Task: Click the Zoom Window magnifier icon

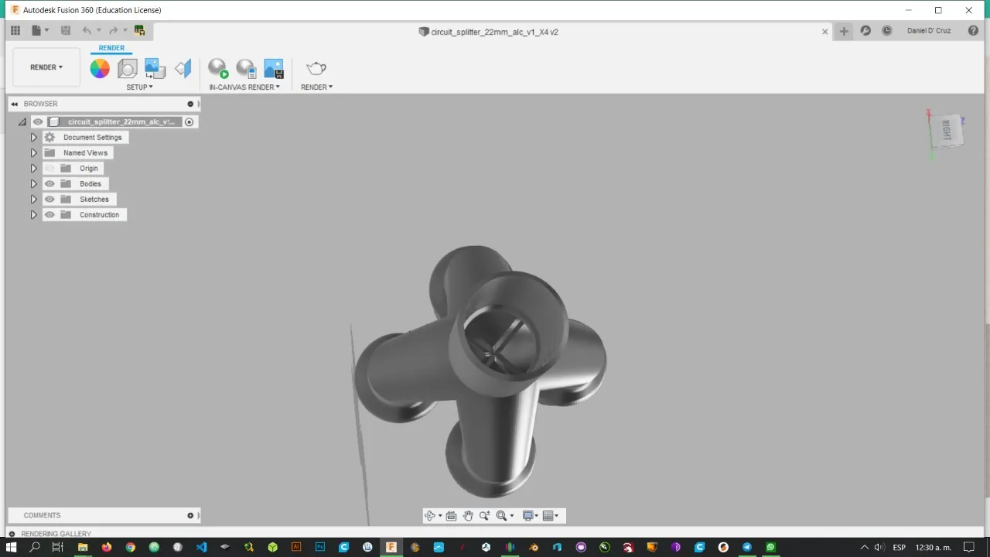Action: (x=502, y=516)
